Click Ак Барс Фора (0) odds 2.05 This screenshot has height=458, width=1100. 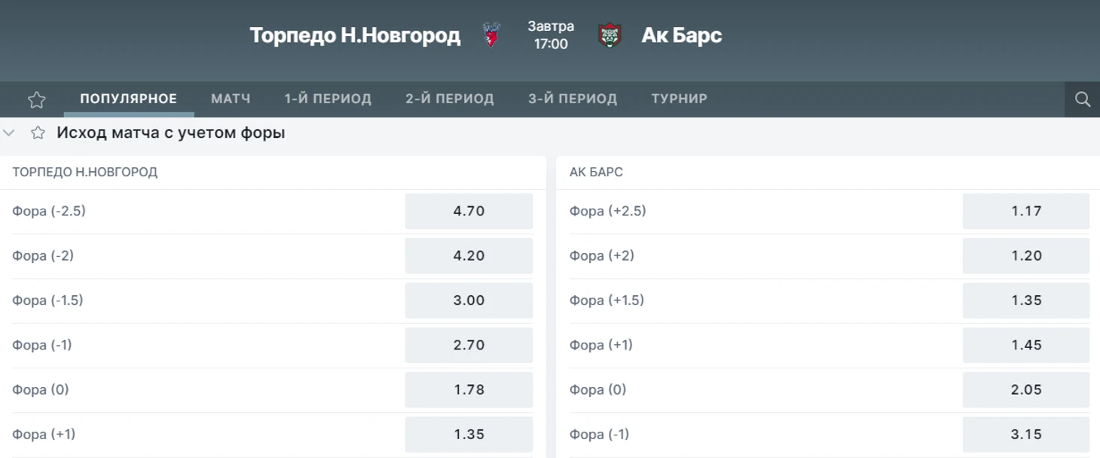(x=1025, y=389)
